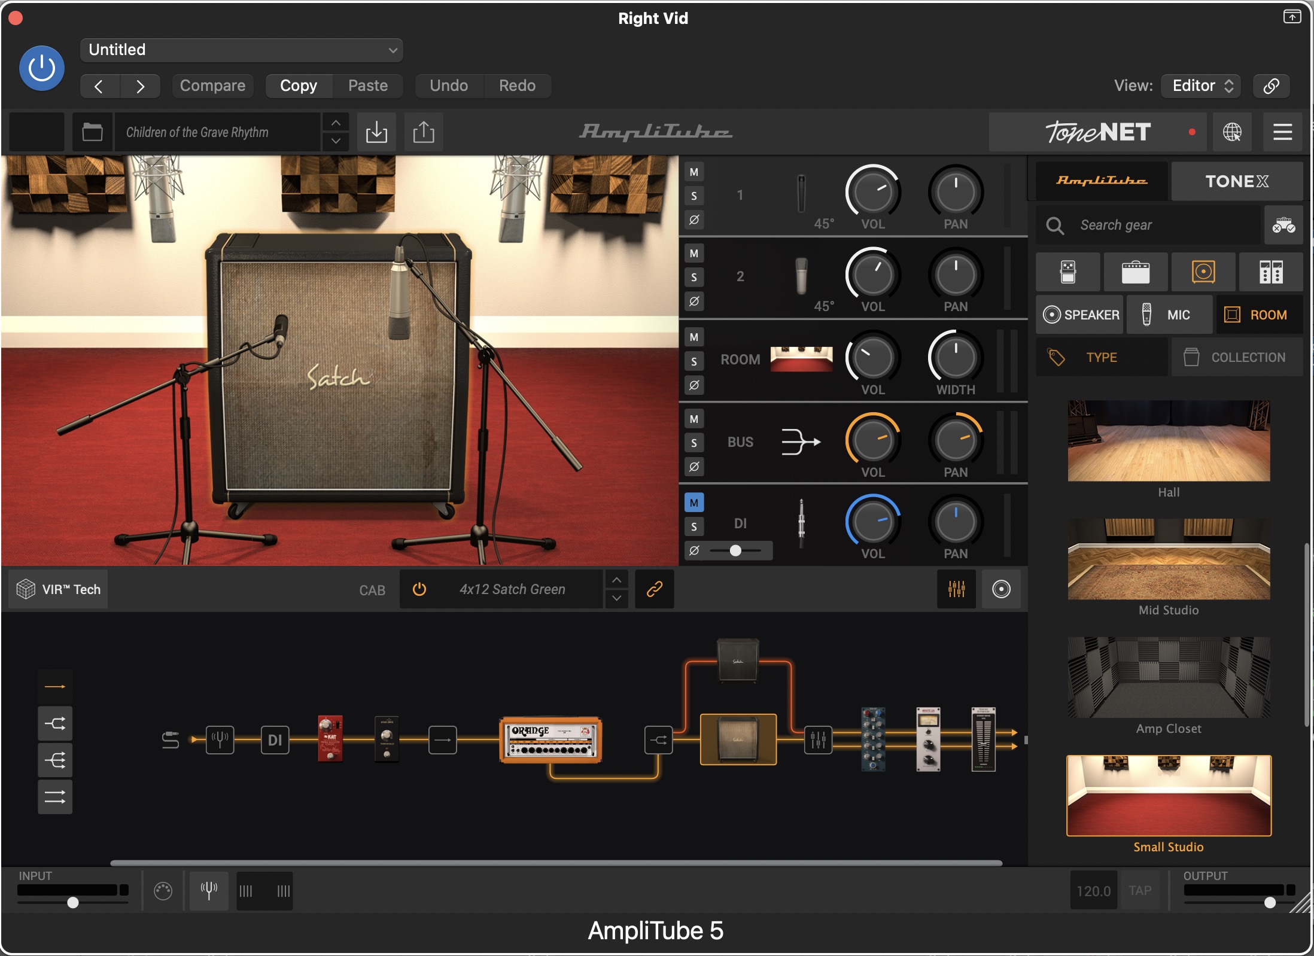The height and width of the screenshot is (956, 1314).
Task: Toggle the plugin power bypass button
Action: tap(42, 68)
